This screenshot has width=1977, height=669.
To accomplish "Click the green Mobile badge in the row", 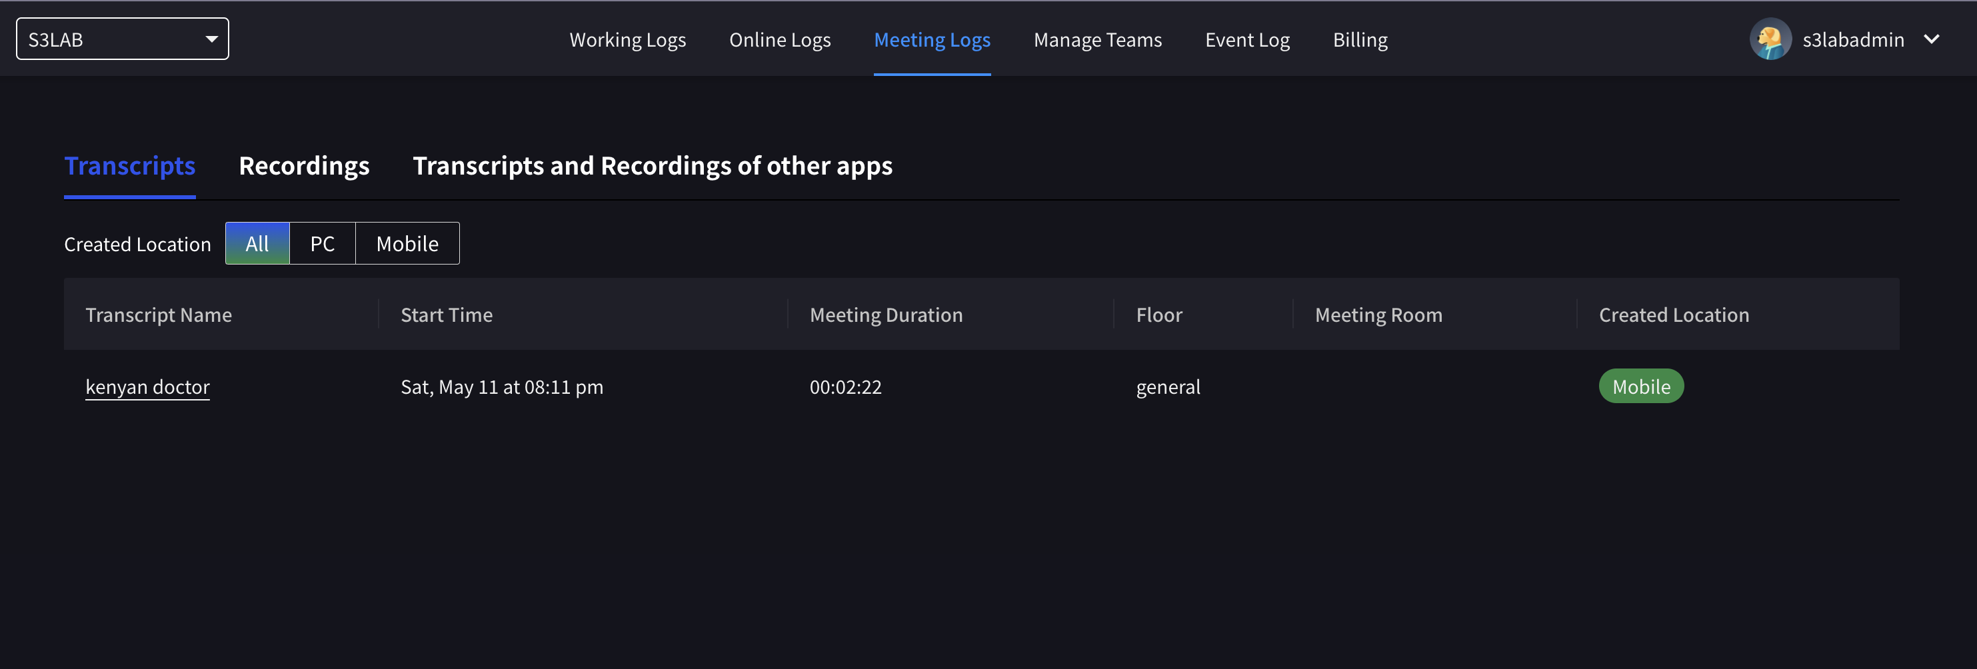I will [x=1641, y=386].
